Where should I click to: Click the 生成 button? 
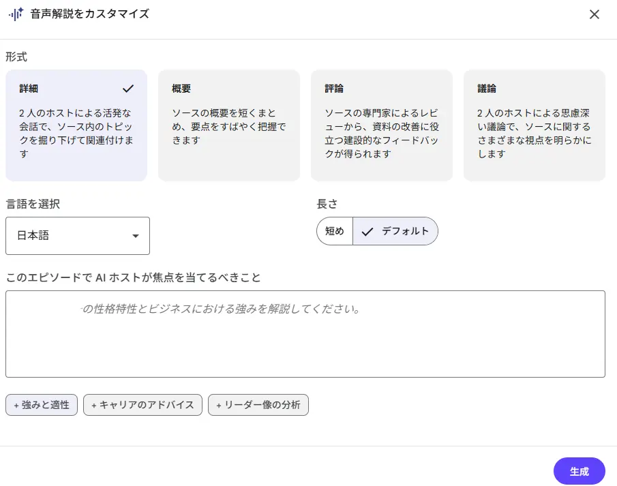pyautogui.click(x=580, y=471)
